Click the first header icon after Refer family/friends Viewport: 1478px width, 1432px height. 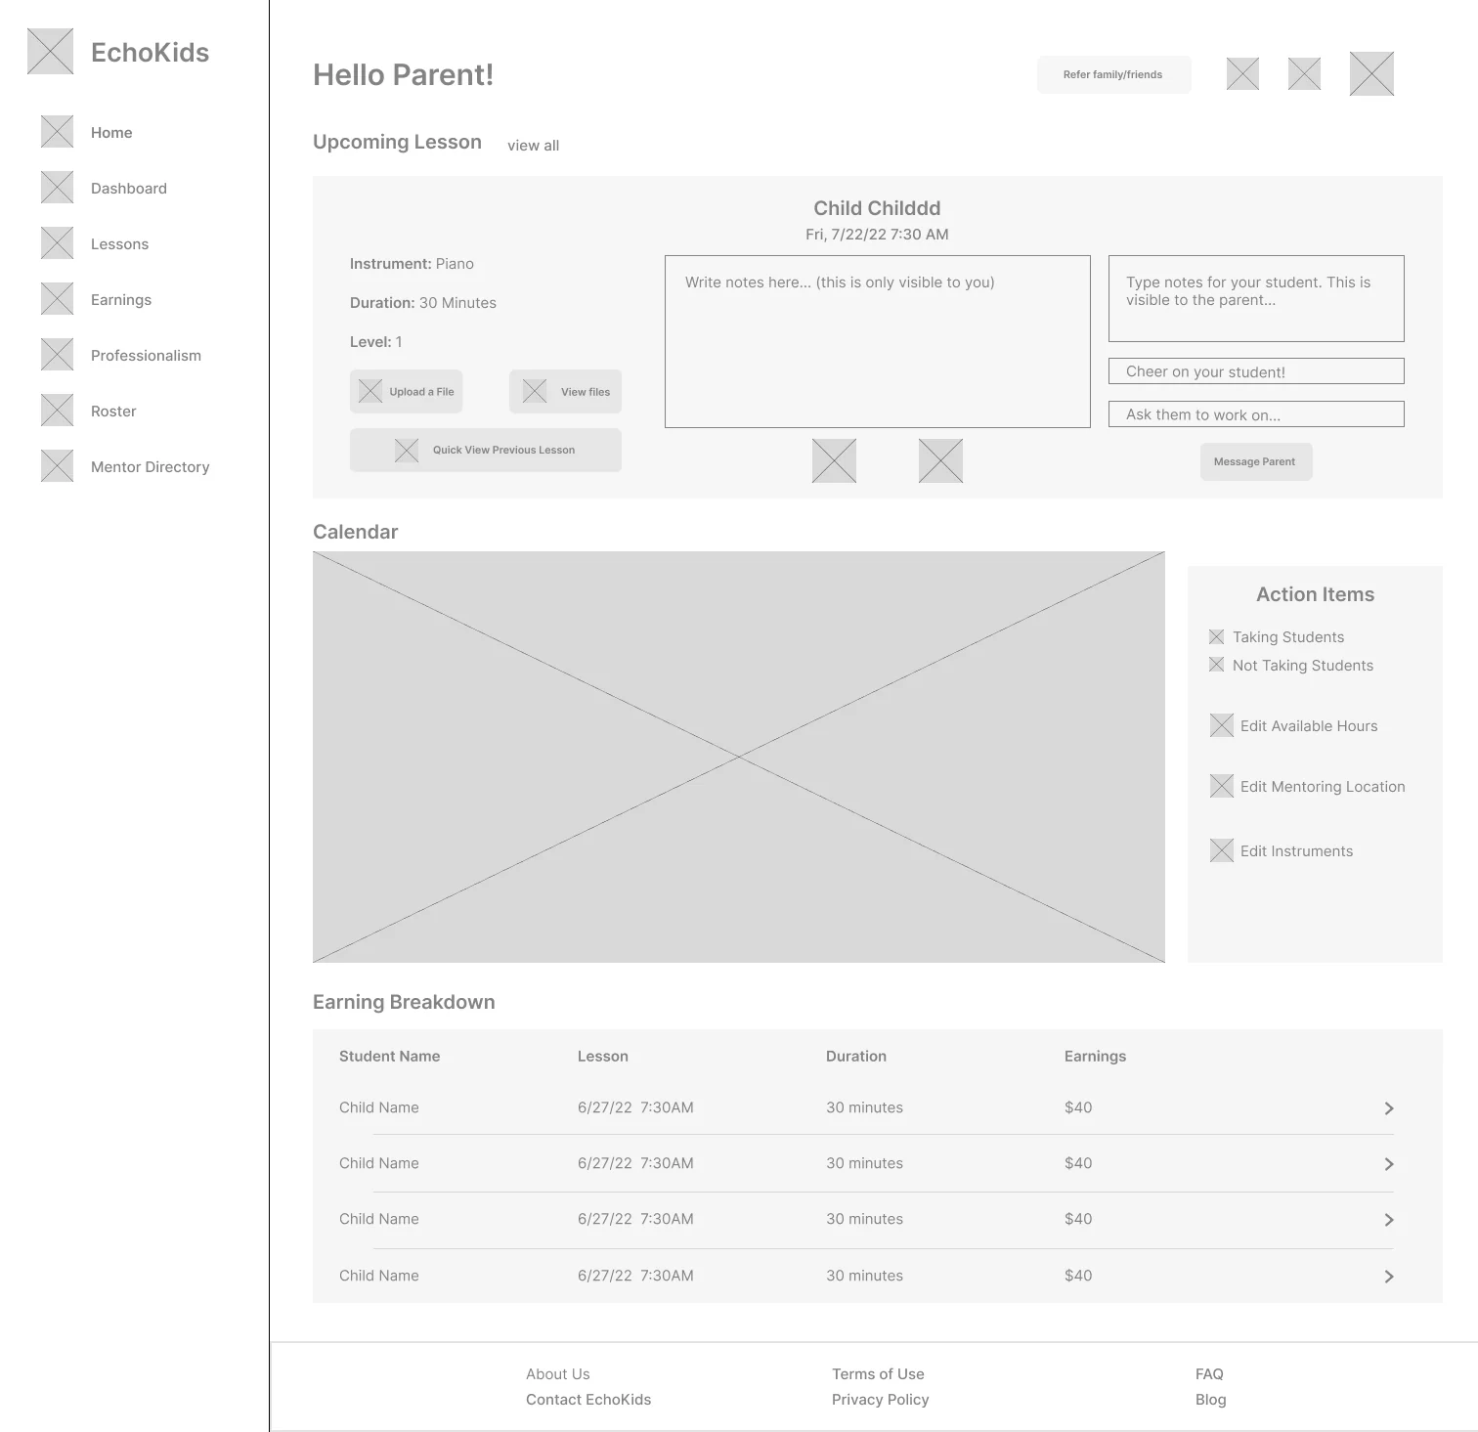click(1242, 73)
